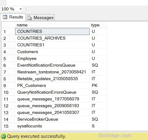Image resolution: width=148 pixels, height=140 pixels.
Task: Click the left scroll arrow beside zoom
Action: click(26, 9)
